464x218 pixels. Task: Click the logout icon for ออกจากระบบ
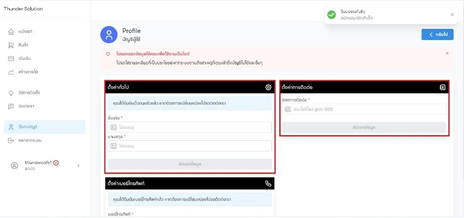point(11,140)
